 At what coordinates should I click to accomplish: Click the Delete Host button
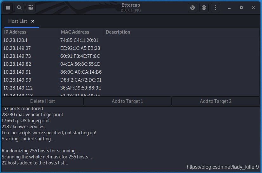click(x=43, y=101)
